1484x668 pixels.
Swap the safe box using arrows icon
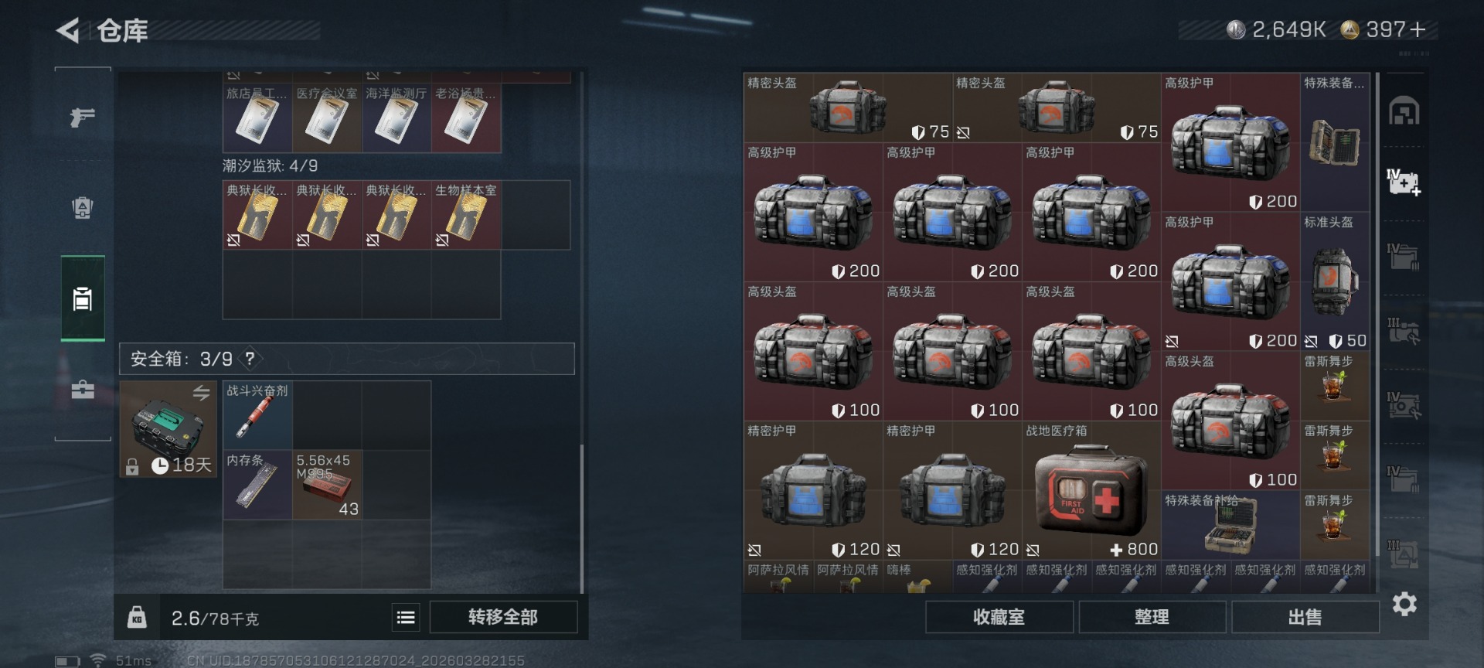[201, 393]
